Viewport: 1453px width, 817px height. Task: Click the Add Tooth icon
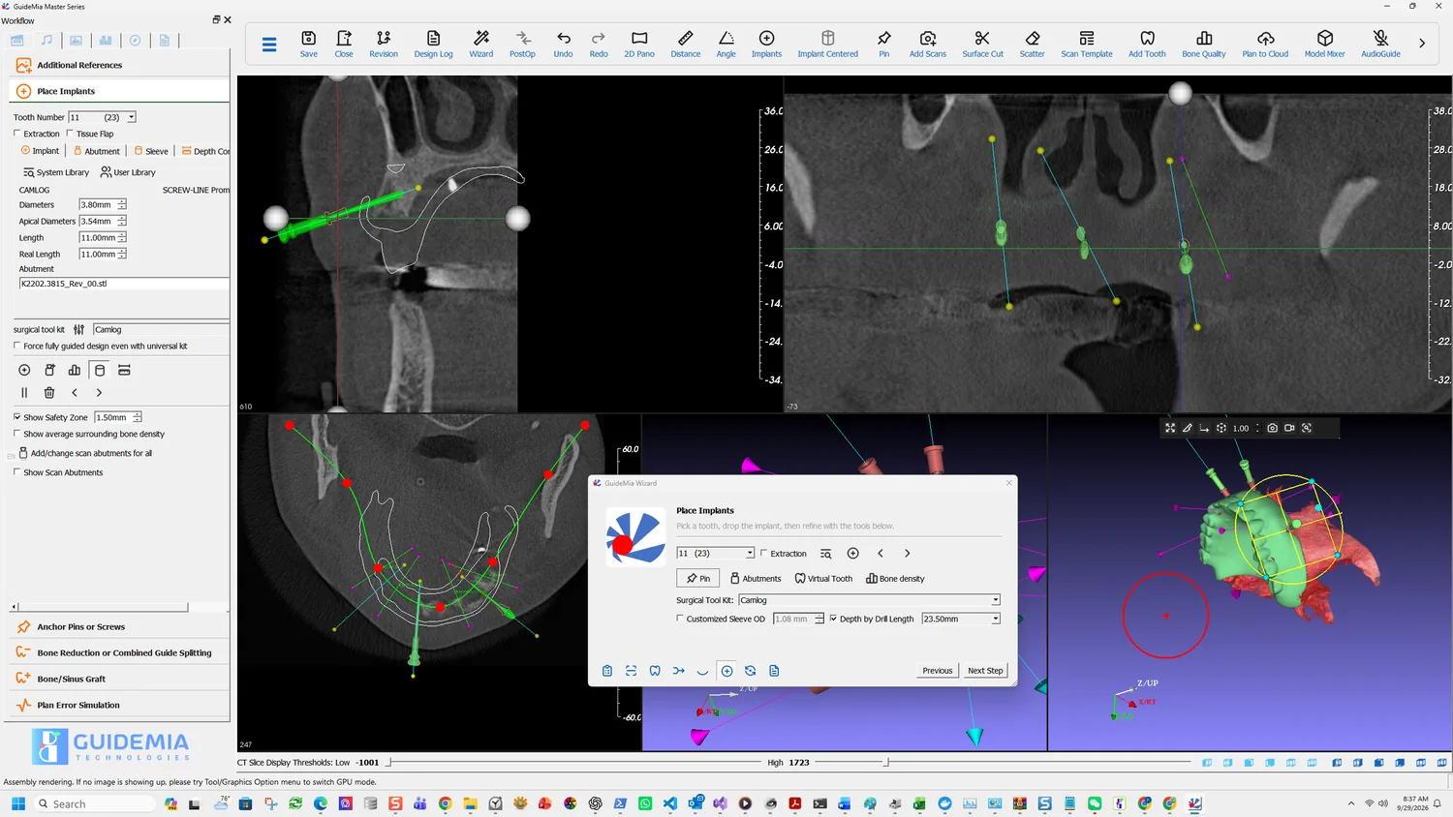click(1147, 44)
